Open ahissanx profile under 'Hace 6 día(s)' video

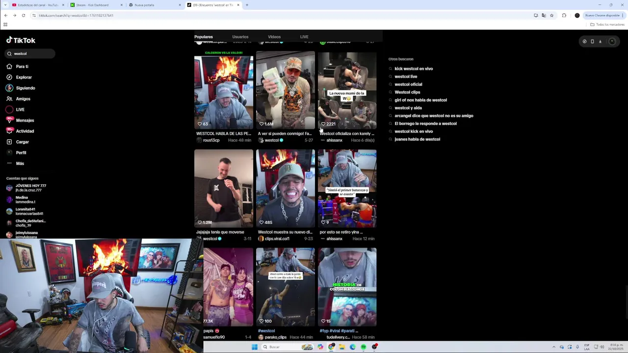[x=334, y=140]
